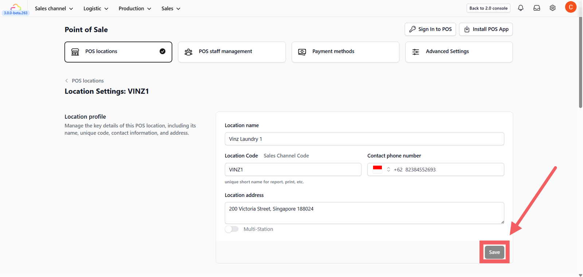Click the orange user avatar C
The image size is (583, 277).
point(571,7)
